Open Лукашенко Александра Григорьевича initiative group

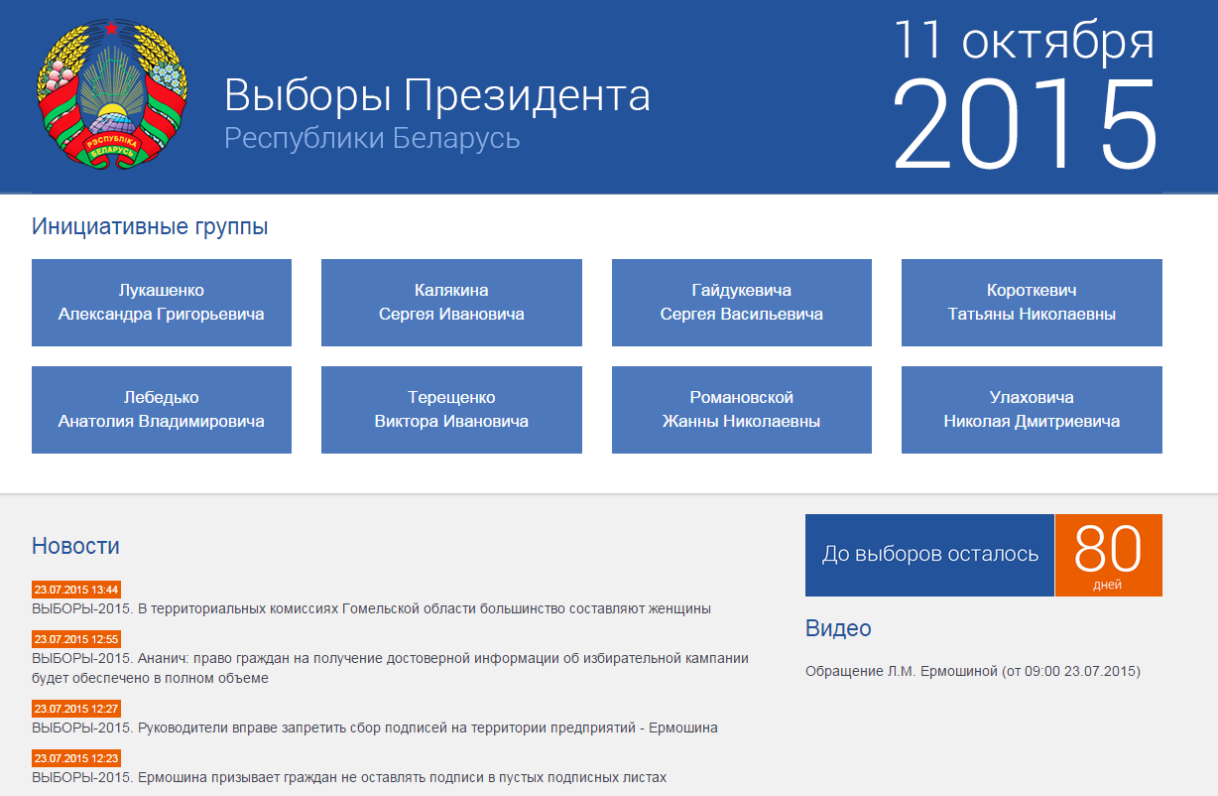coord(162,303)
